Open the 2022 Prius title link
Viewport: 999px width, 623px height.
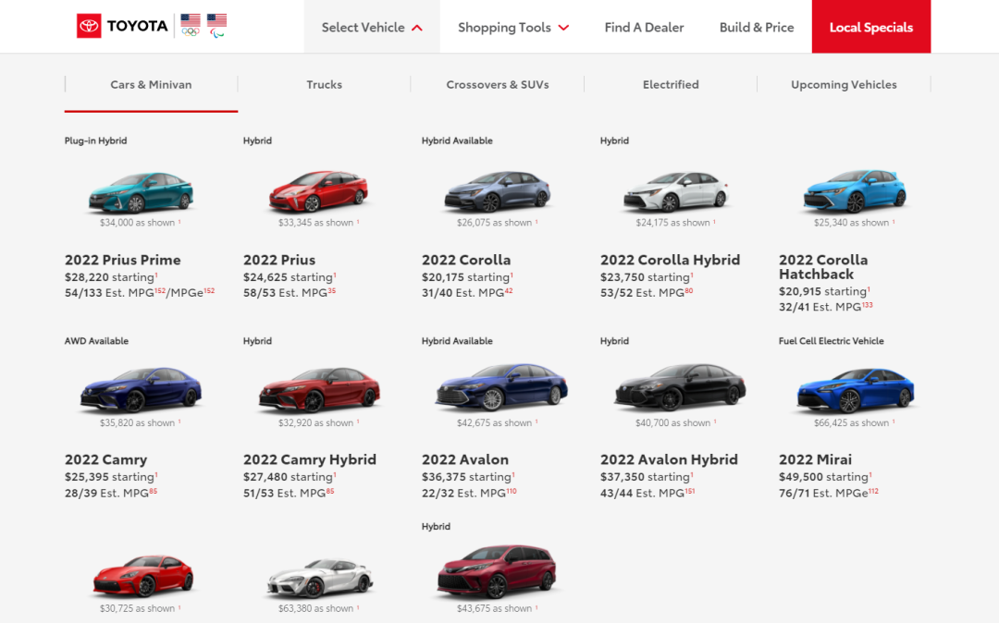click(x=279, y=260)
